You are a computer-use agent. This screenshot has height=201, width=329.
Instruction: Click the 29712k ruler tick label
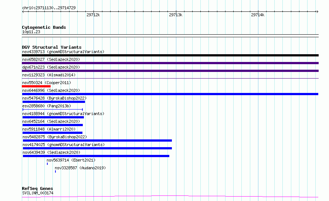point(93,15)
